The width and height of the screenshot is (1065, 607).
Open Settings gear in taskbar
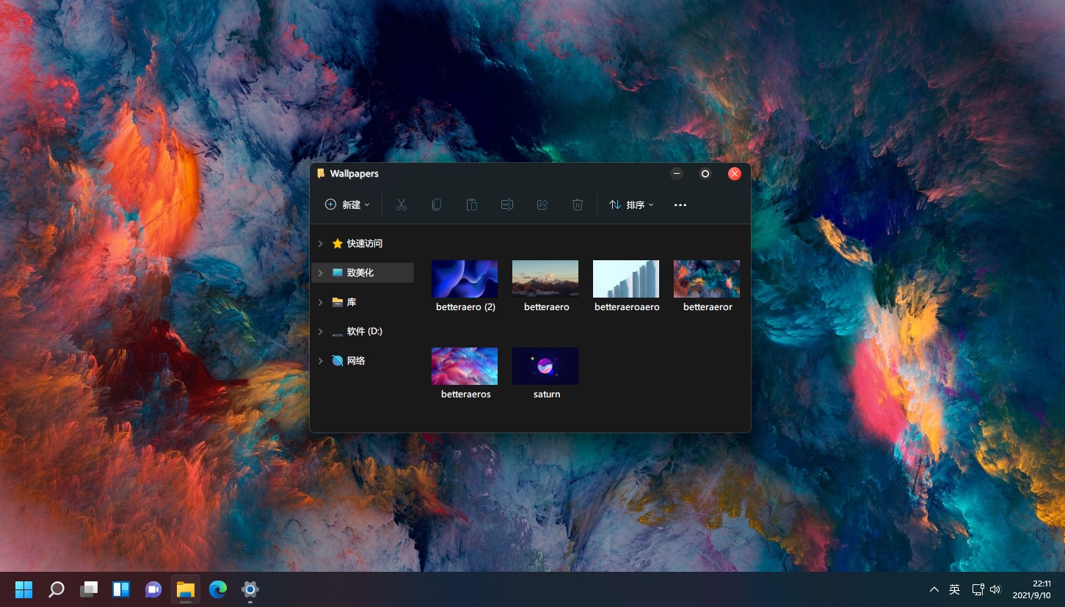click(250, 589)
